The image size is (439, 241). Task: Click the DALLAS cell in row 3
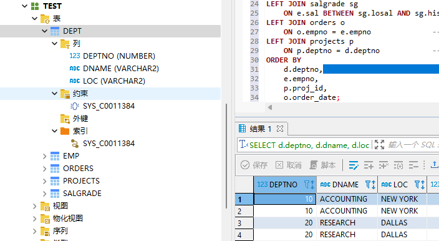pos(402,223)
